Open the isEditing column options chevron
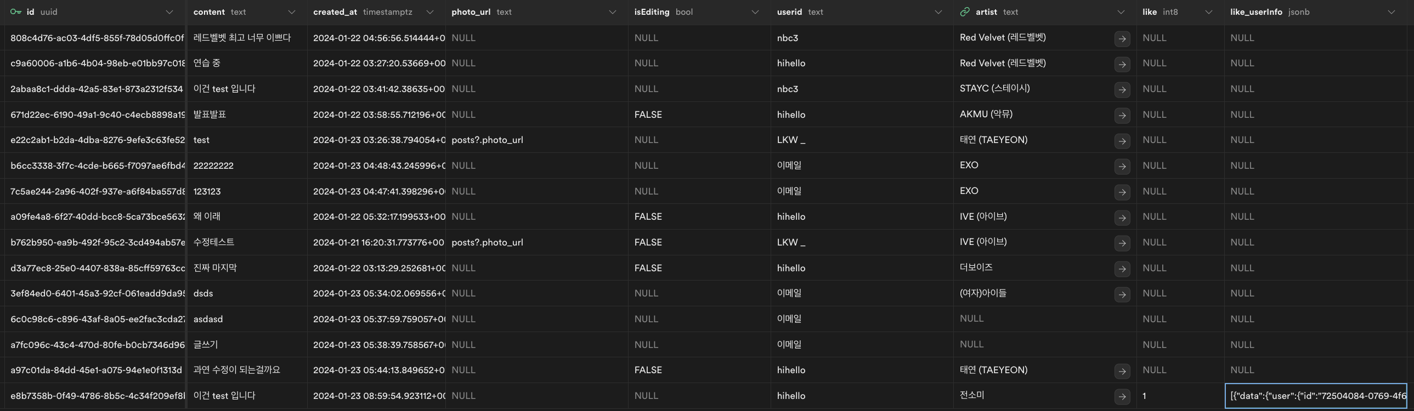The width and height of the screenshot is (1414, 411). (755, 12)
